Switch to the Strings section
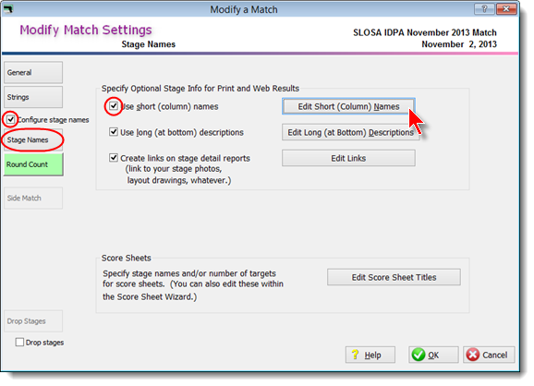This screenshot has height=386, width=534. [x=33, y=97]
